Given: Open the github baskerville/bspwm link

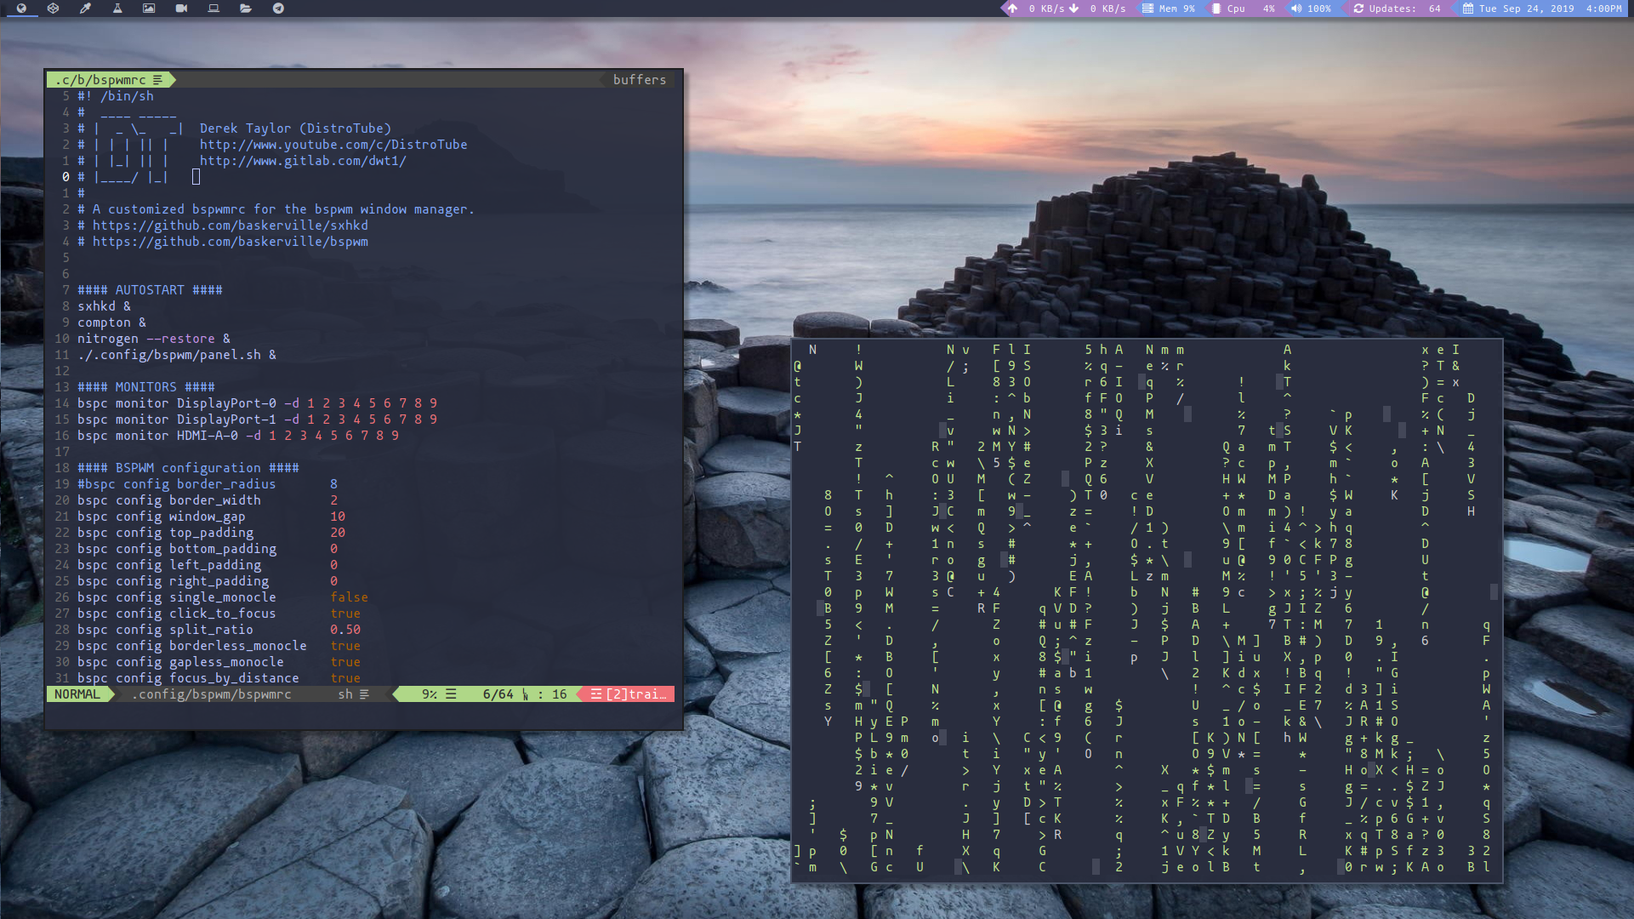Looking at the screenshot, I should (x=230, y=242).
